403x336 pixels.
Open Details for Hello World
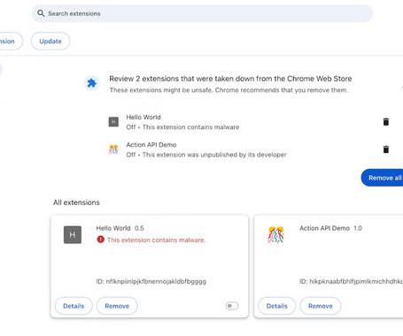tap(74, 306)
